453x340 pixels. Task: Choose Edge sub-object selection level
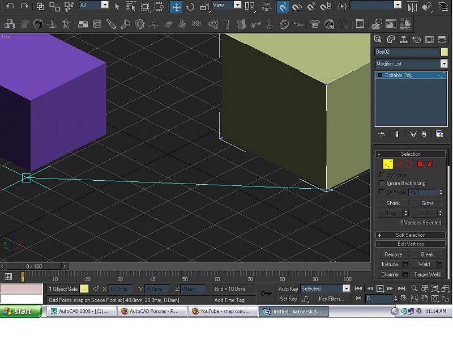(398, 164)
